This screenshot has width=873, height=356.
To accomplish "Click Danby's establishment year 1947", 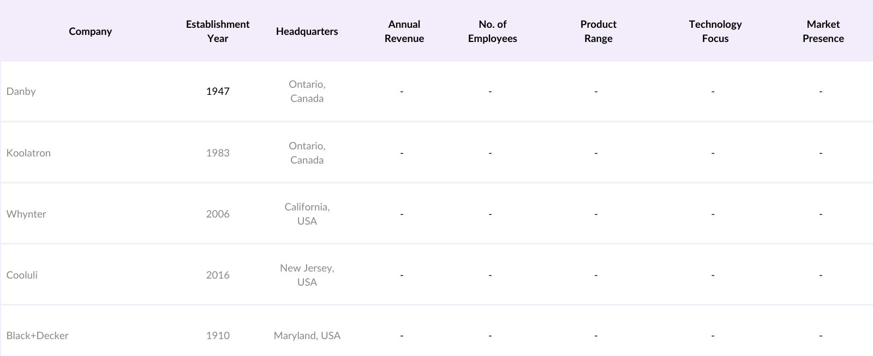I will (x=218, y=92).
